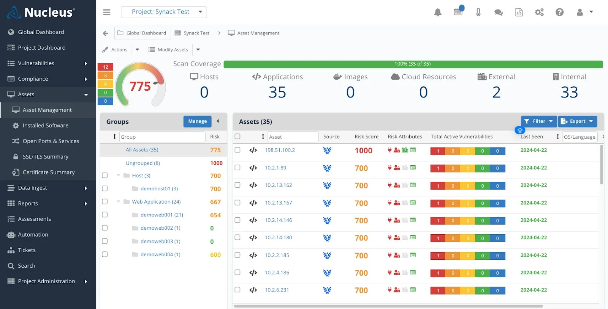Click the back arrow icon
This screenshot has height=309, width=608.
[x=105, y=33]
